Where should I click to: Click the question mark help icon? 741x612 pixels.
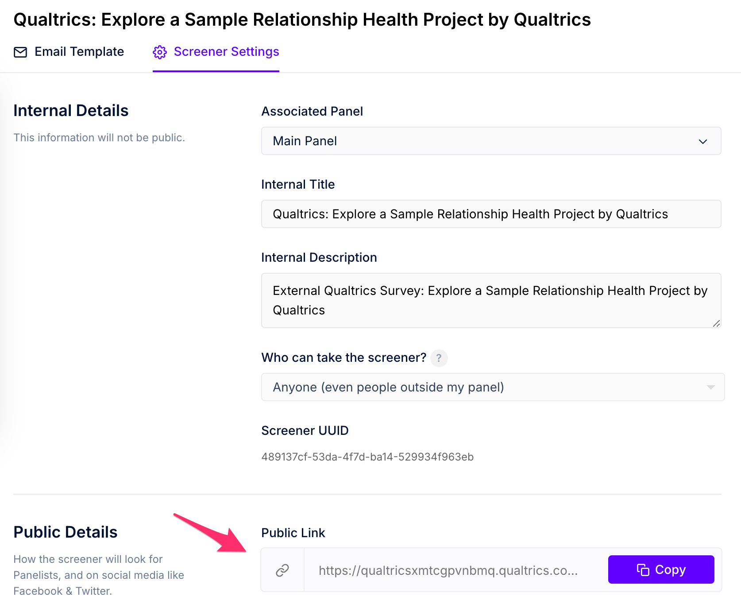(439, 358)
